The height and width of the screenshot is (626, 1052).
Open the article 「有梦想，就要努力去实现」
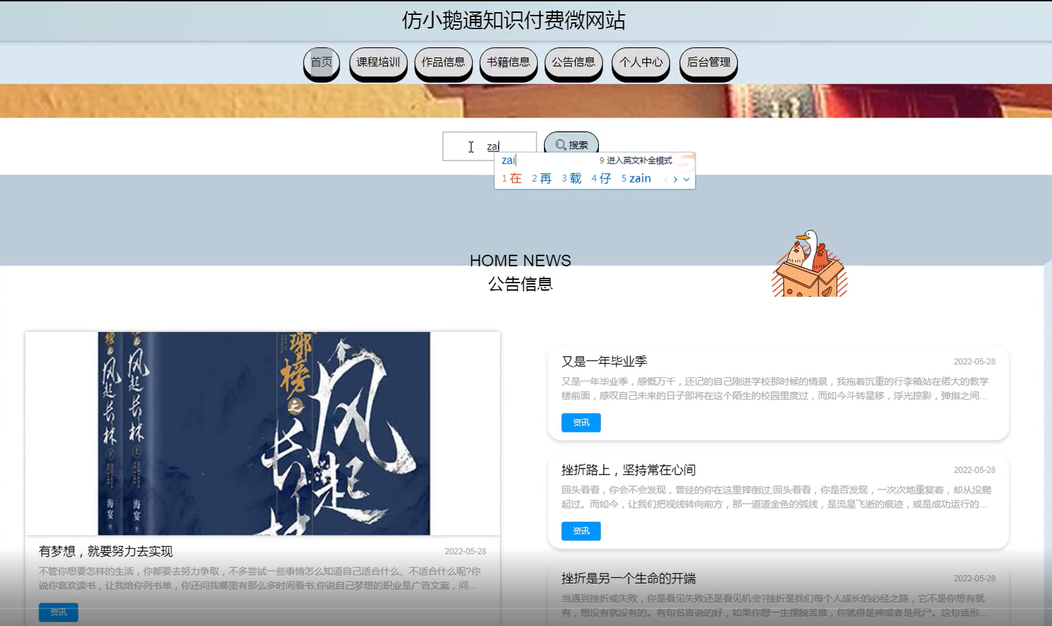[x=105, y=551]
